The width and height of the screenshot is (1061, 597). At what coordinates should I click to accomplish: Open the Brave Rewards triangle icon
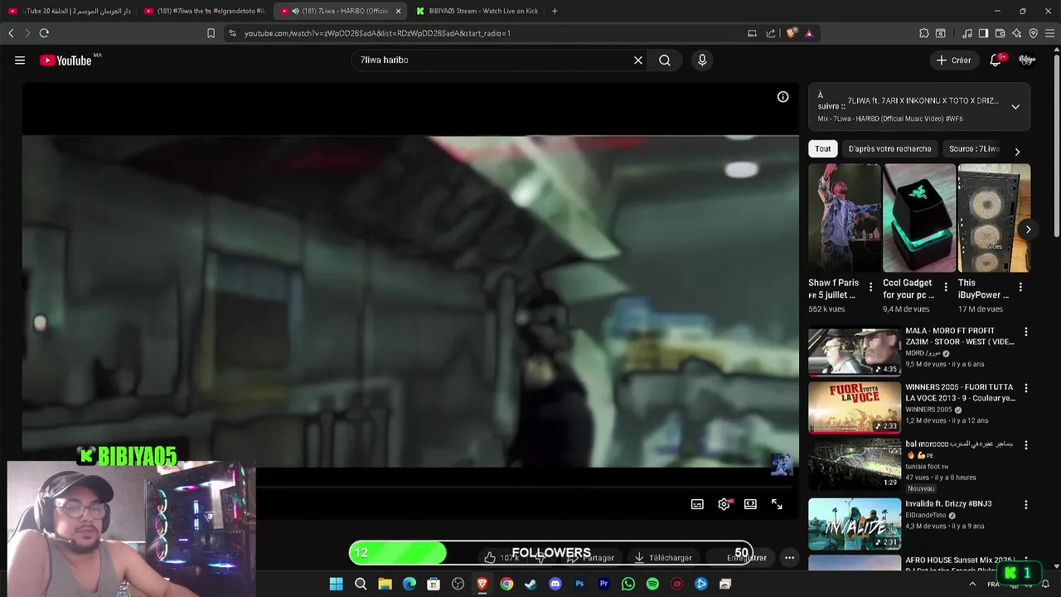tap(809, 33)
